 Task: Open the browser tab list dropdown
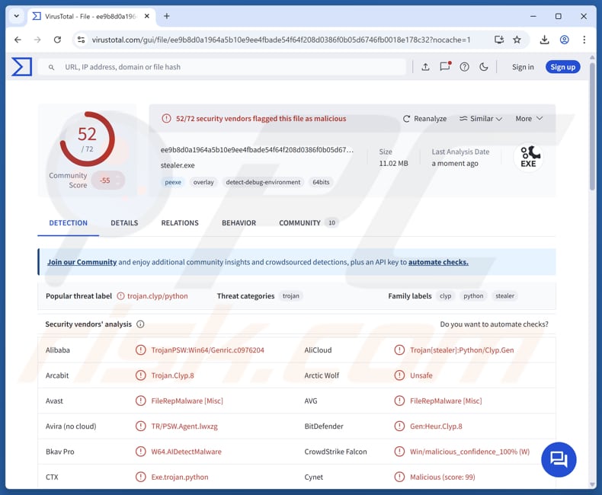pos(16,16)
